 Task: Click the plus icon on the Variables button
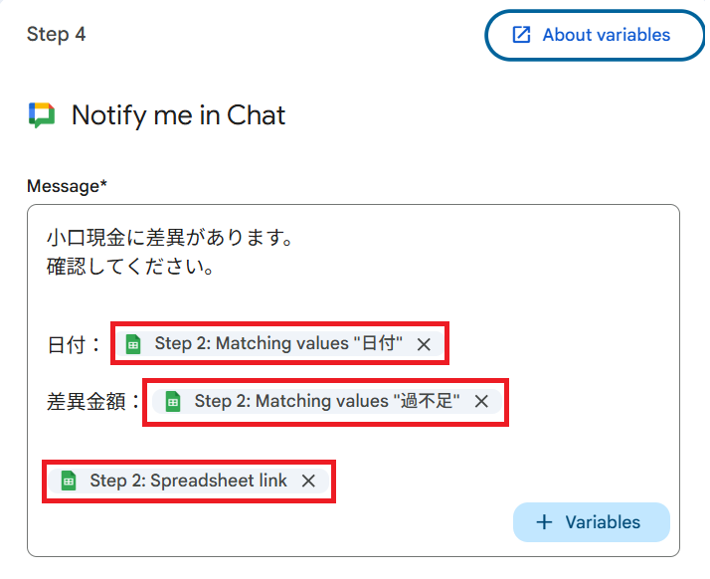[x=544, y=522]
